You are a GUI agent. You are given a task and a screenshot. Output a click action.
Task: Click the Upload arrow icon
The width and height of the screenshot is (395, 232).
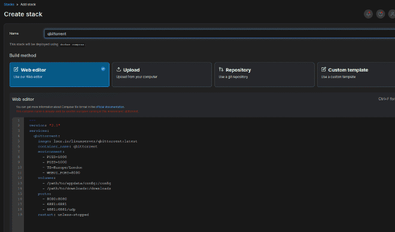click(x=118, y=69)
